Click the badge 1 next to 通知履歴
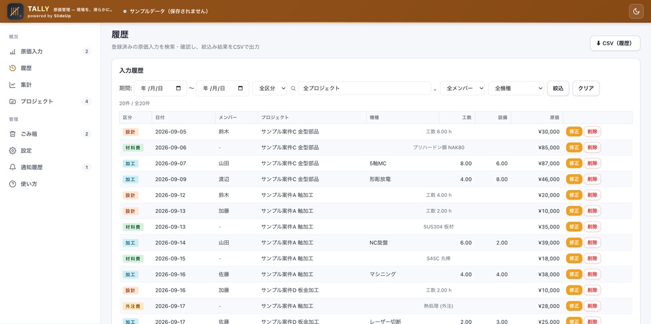Screen dimensions: 651x324 tap(86, 167)
